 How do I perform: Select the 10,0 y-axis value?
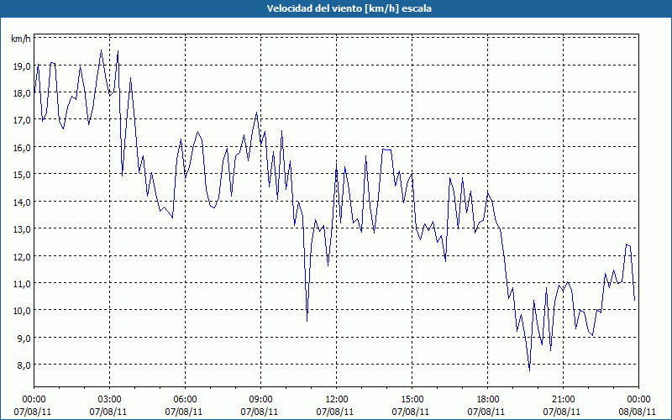point(22,310)
